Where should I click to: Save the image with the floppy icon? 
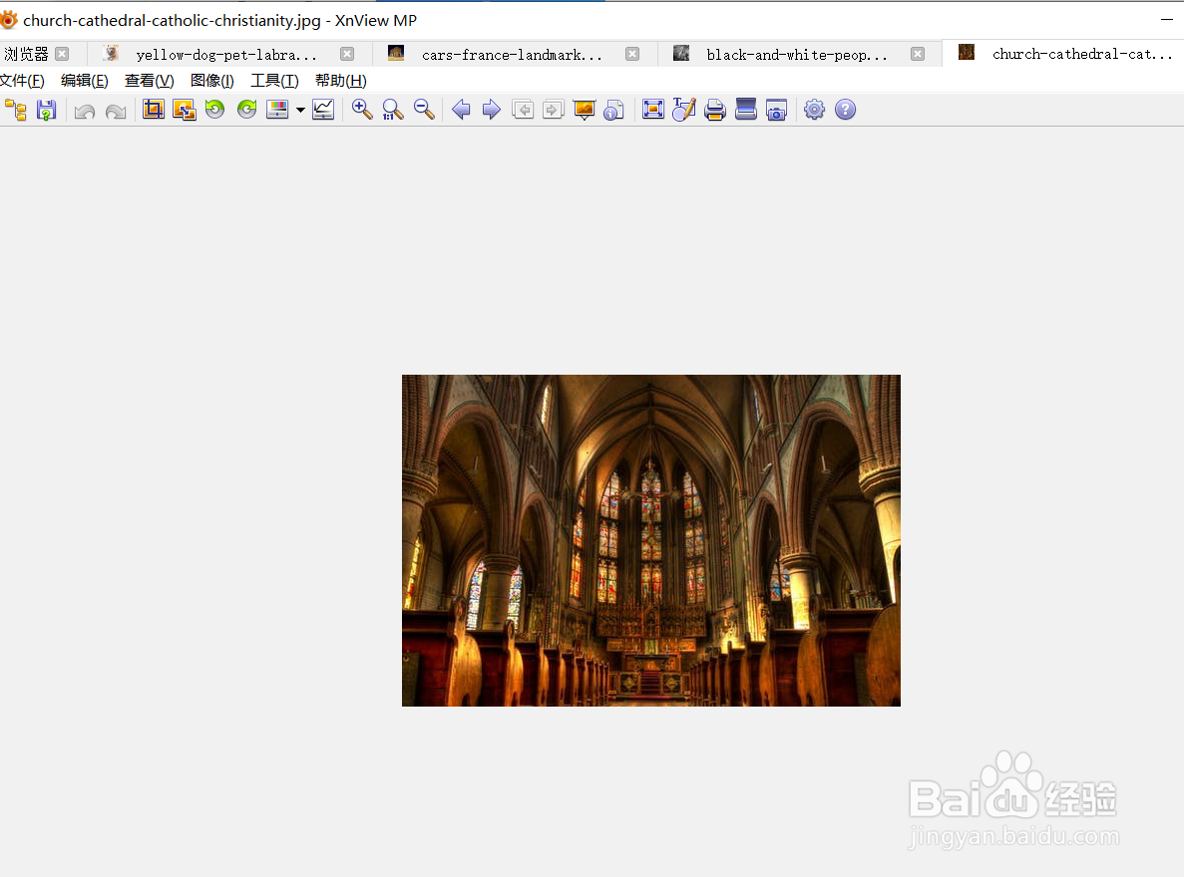point(46,110)
